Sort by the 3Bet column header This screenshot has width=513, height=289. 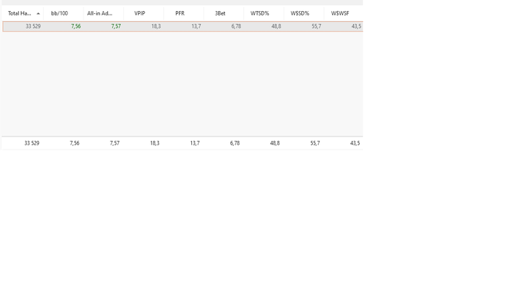point(220,13)
